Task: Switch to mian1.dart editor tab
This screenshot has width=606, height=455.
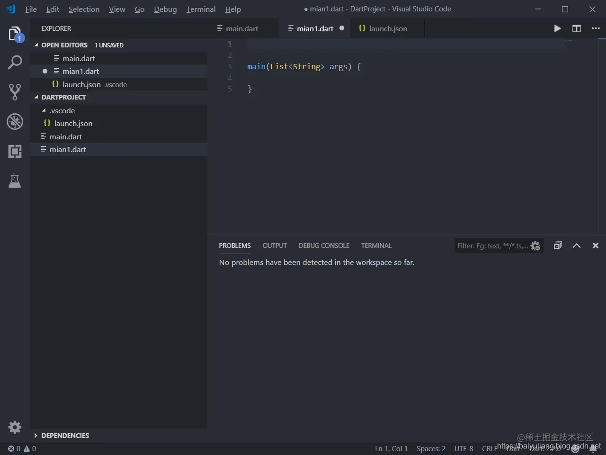Action: coord(314,28)
